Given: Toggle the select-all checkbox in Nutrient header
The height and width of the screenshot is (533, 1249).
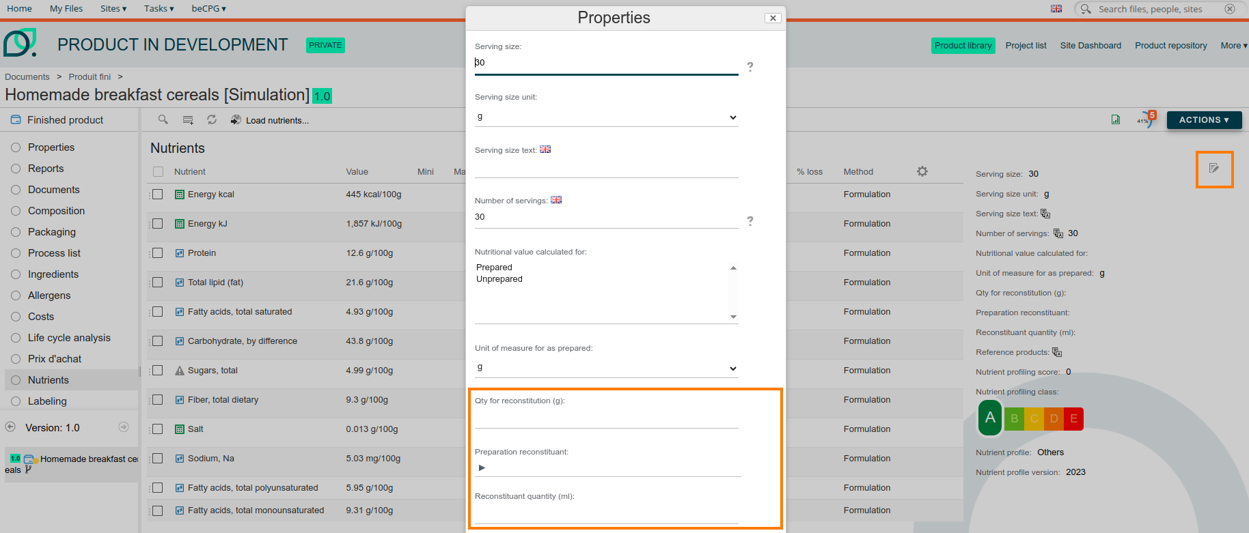Looking at the screenshot, I should 159,172.
